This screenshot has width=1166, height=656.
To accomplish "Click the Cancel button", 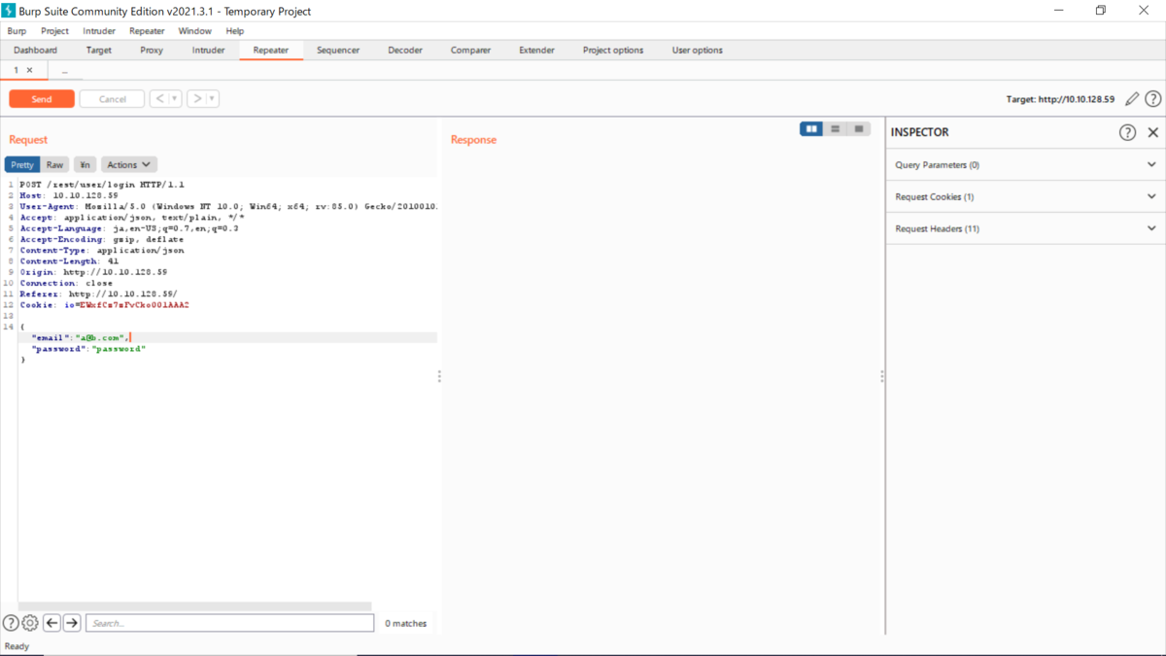I will click(x=112, y=99).
